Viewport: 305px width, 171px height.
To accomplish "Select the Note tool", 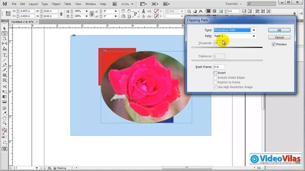I will click(x=4, y=108).
